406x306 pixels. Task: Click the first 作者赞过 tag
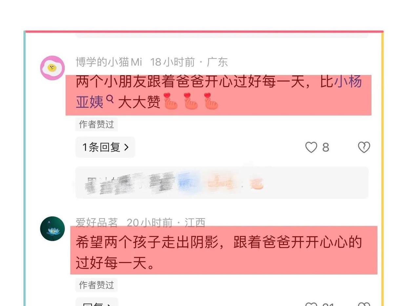pyautogui.click(x=96, y=124)
